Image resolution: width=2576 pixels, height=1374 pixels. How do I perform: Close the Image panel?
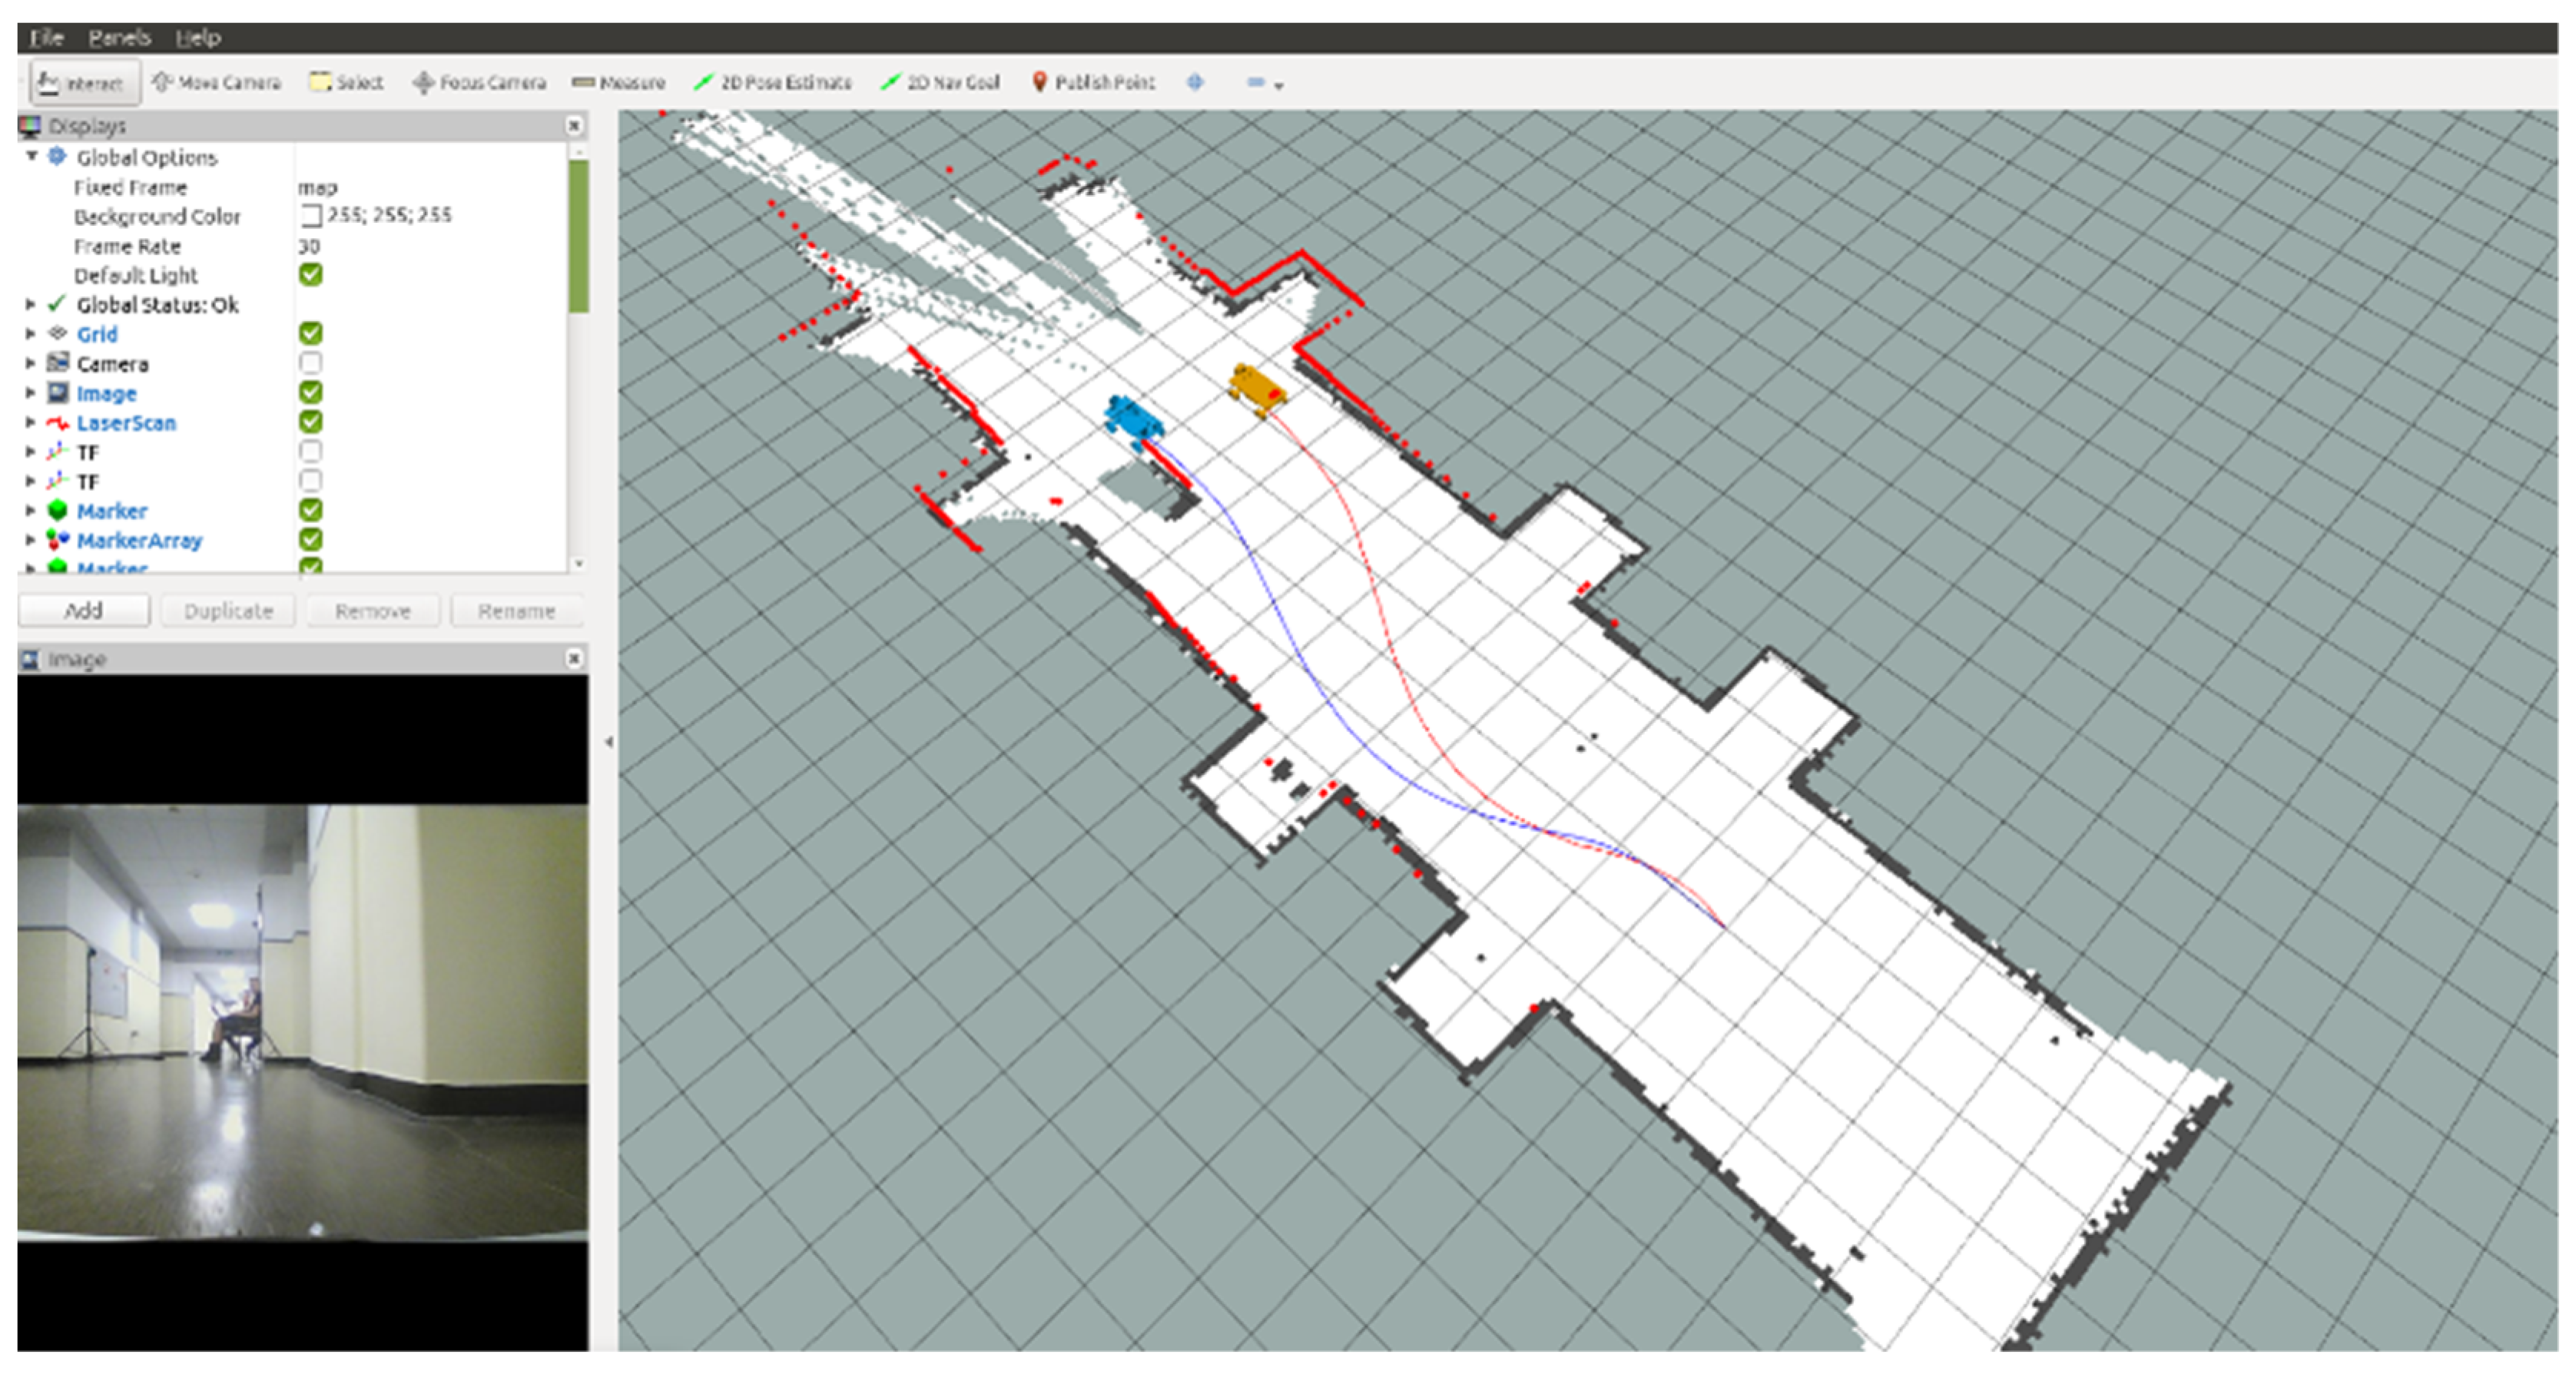pos(574,658)
